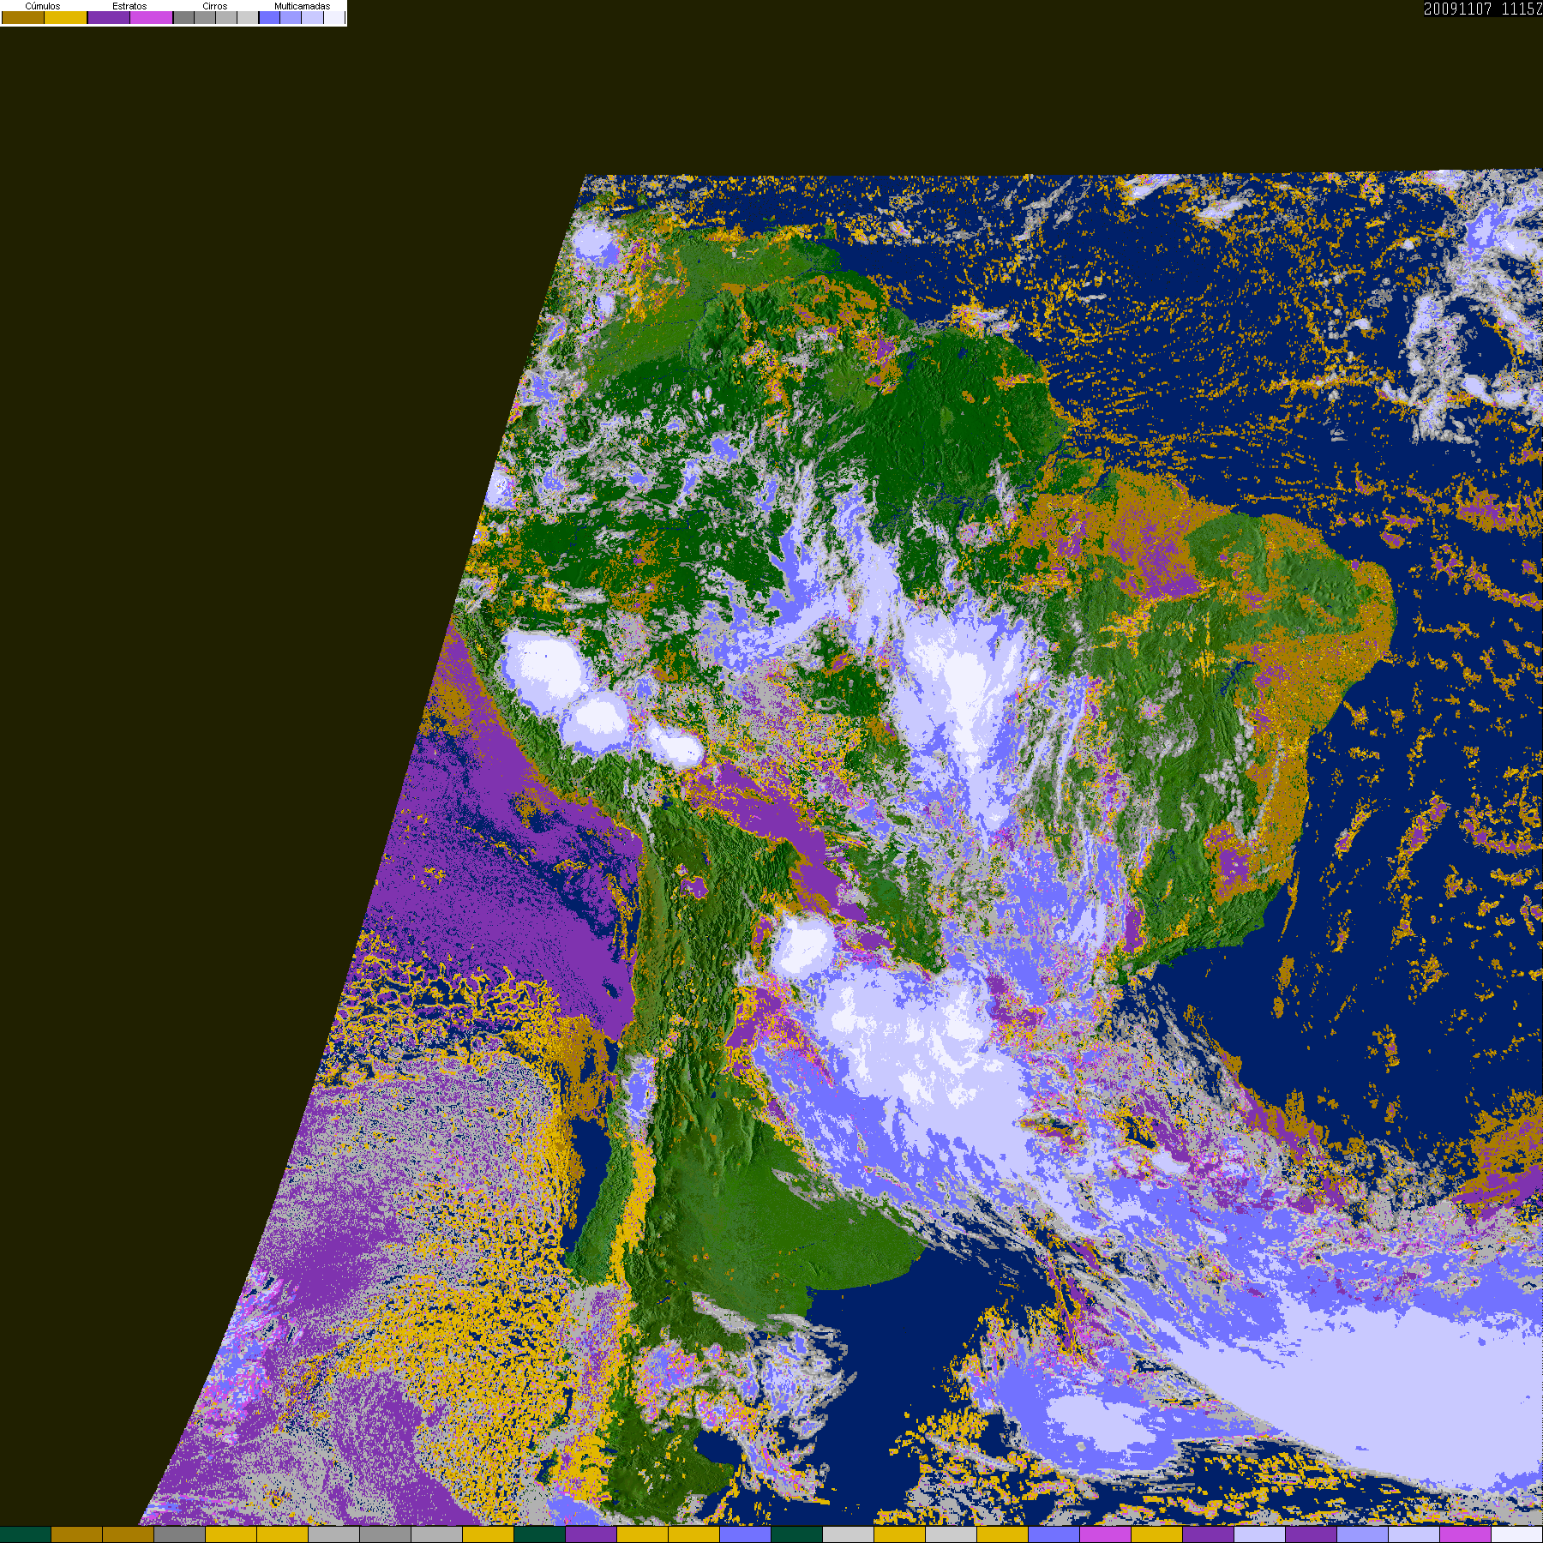Pick the second-lightest lavender Multicamadas swatch
This screenshot has height=1543, width=1543.
pyautogui.click(x=312, y=18)
